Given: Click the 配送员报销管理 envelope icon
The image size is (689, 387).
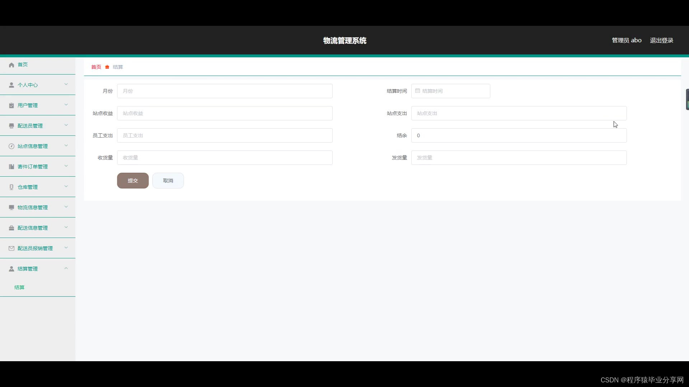Looking at the screenshot, I should [11, 248].
